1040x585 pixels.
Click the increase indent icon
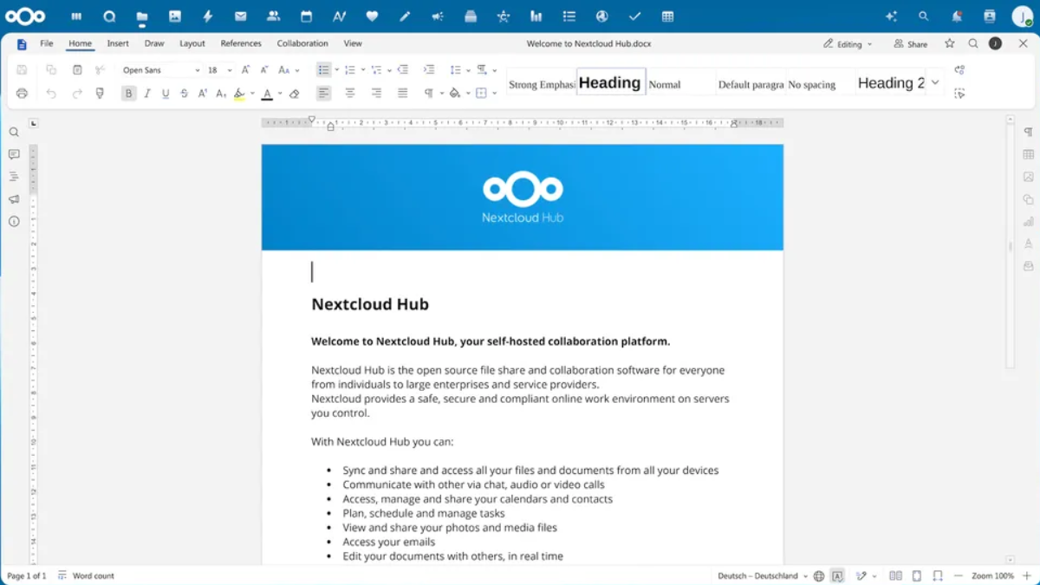pos(429,70)
